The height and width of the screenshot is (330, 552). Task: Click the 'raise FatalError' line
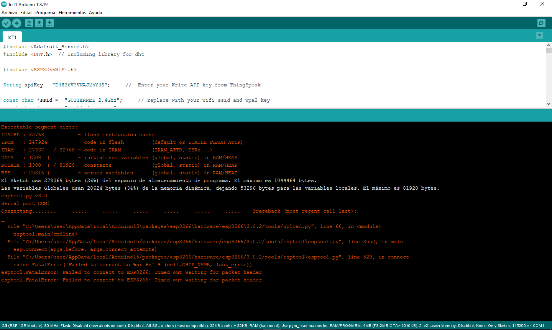tap(133, 265)
